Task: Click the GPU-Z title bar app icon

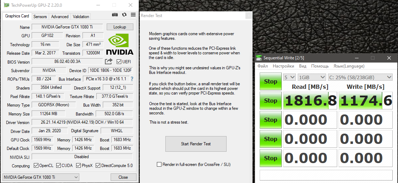Action: [6, 5]
